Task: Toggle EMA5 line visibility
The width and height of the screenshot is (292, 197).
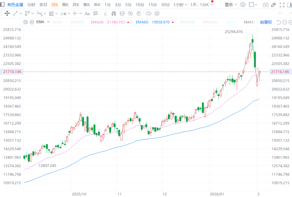Action: click(x=58, y=22)
